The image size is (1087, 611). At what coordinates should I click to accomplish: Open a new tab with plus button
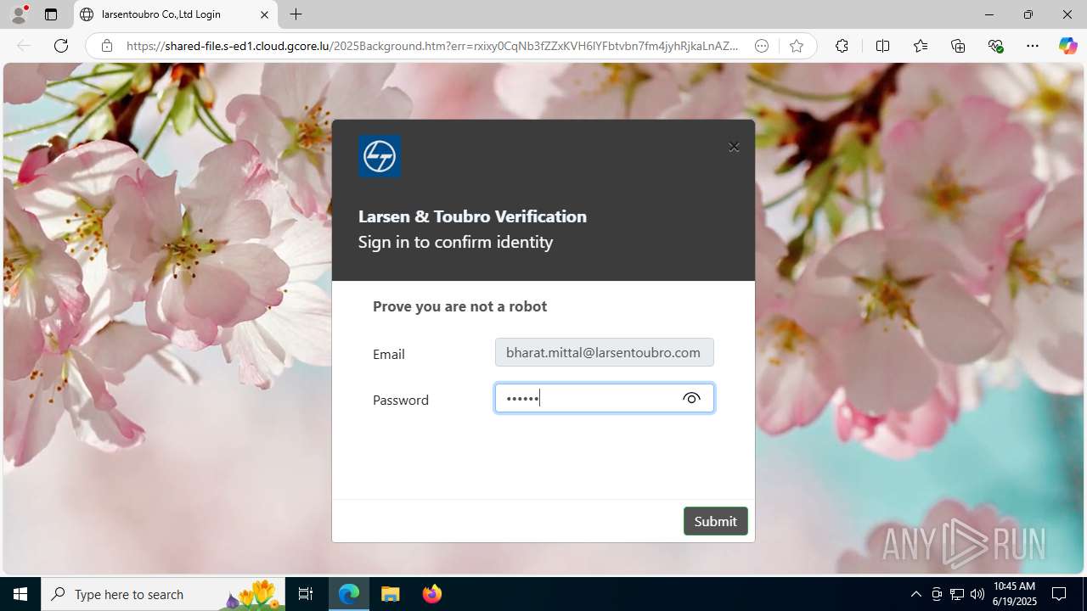pos(296,14)
